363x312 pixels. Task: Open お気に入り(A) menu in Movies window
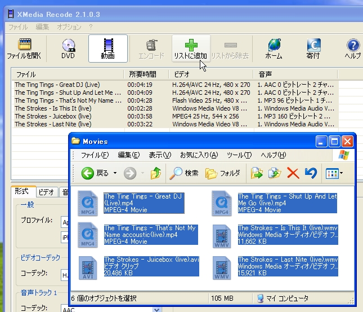tap(199, 155)
